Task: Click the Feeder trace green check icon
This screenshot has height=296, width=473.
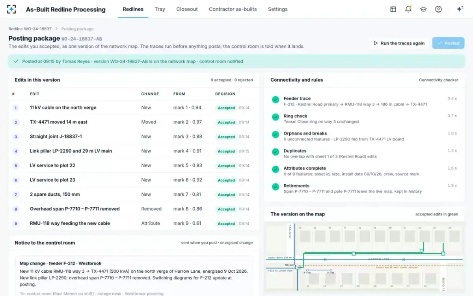Action: pos(276,100)
